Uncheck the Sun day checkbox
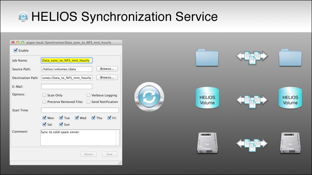The image size is (312, 175). (61, 124)
